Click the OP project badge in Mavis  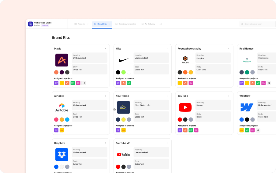pyautogui.click(x=56, y=83)
